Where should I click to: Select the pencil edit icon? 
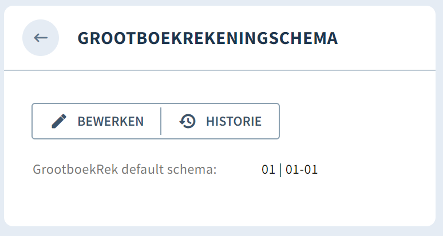click(x=59, y=121)
